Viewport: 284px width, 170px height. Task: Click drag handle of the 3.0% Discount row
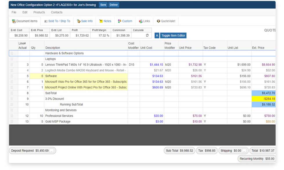point(12,99)
